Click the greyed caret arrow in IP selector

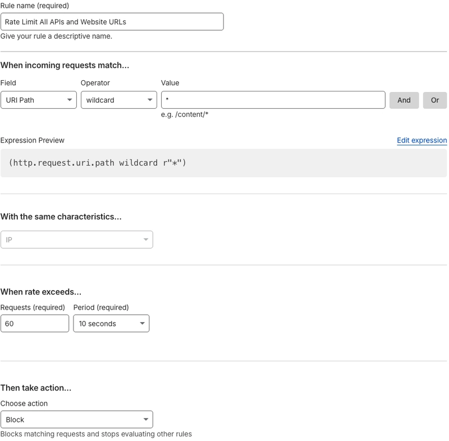pyautogui.click(x=146, y=240)
